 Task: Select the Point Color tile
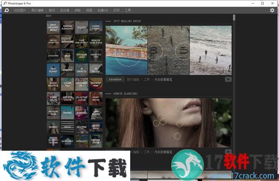point(53,98)
